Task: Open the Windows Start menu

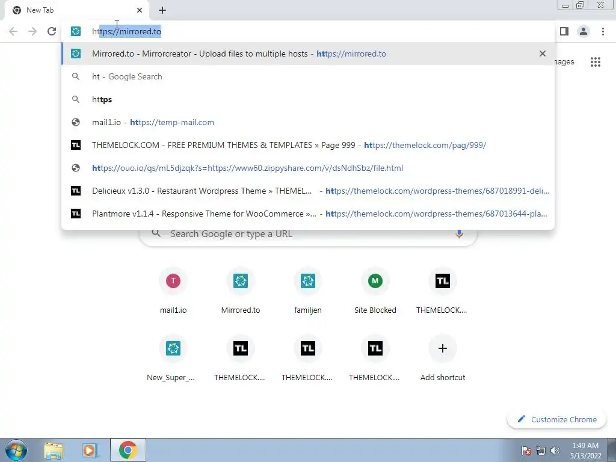Action: (16, 450)
